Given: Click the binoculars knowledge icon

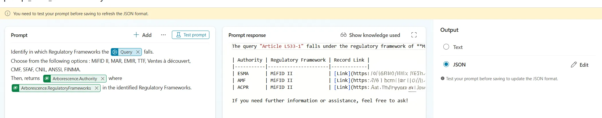Looking at the screenshot, I should pyautogui.click(x=343, y=35).
